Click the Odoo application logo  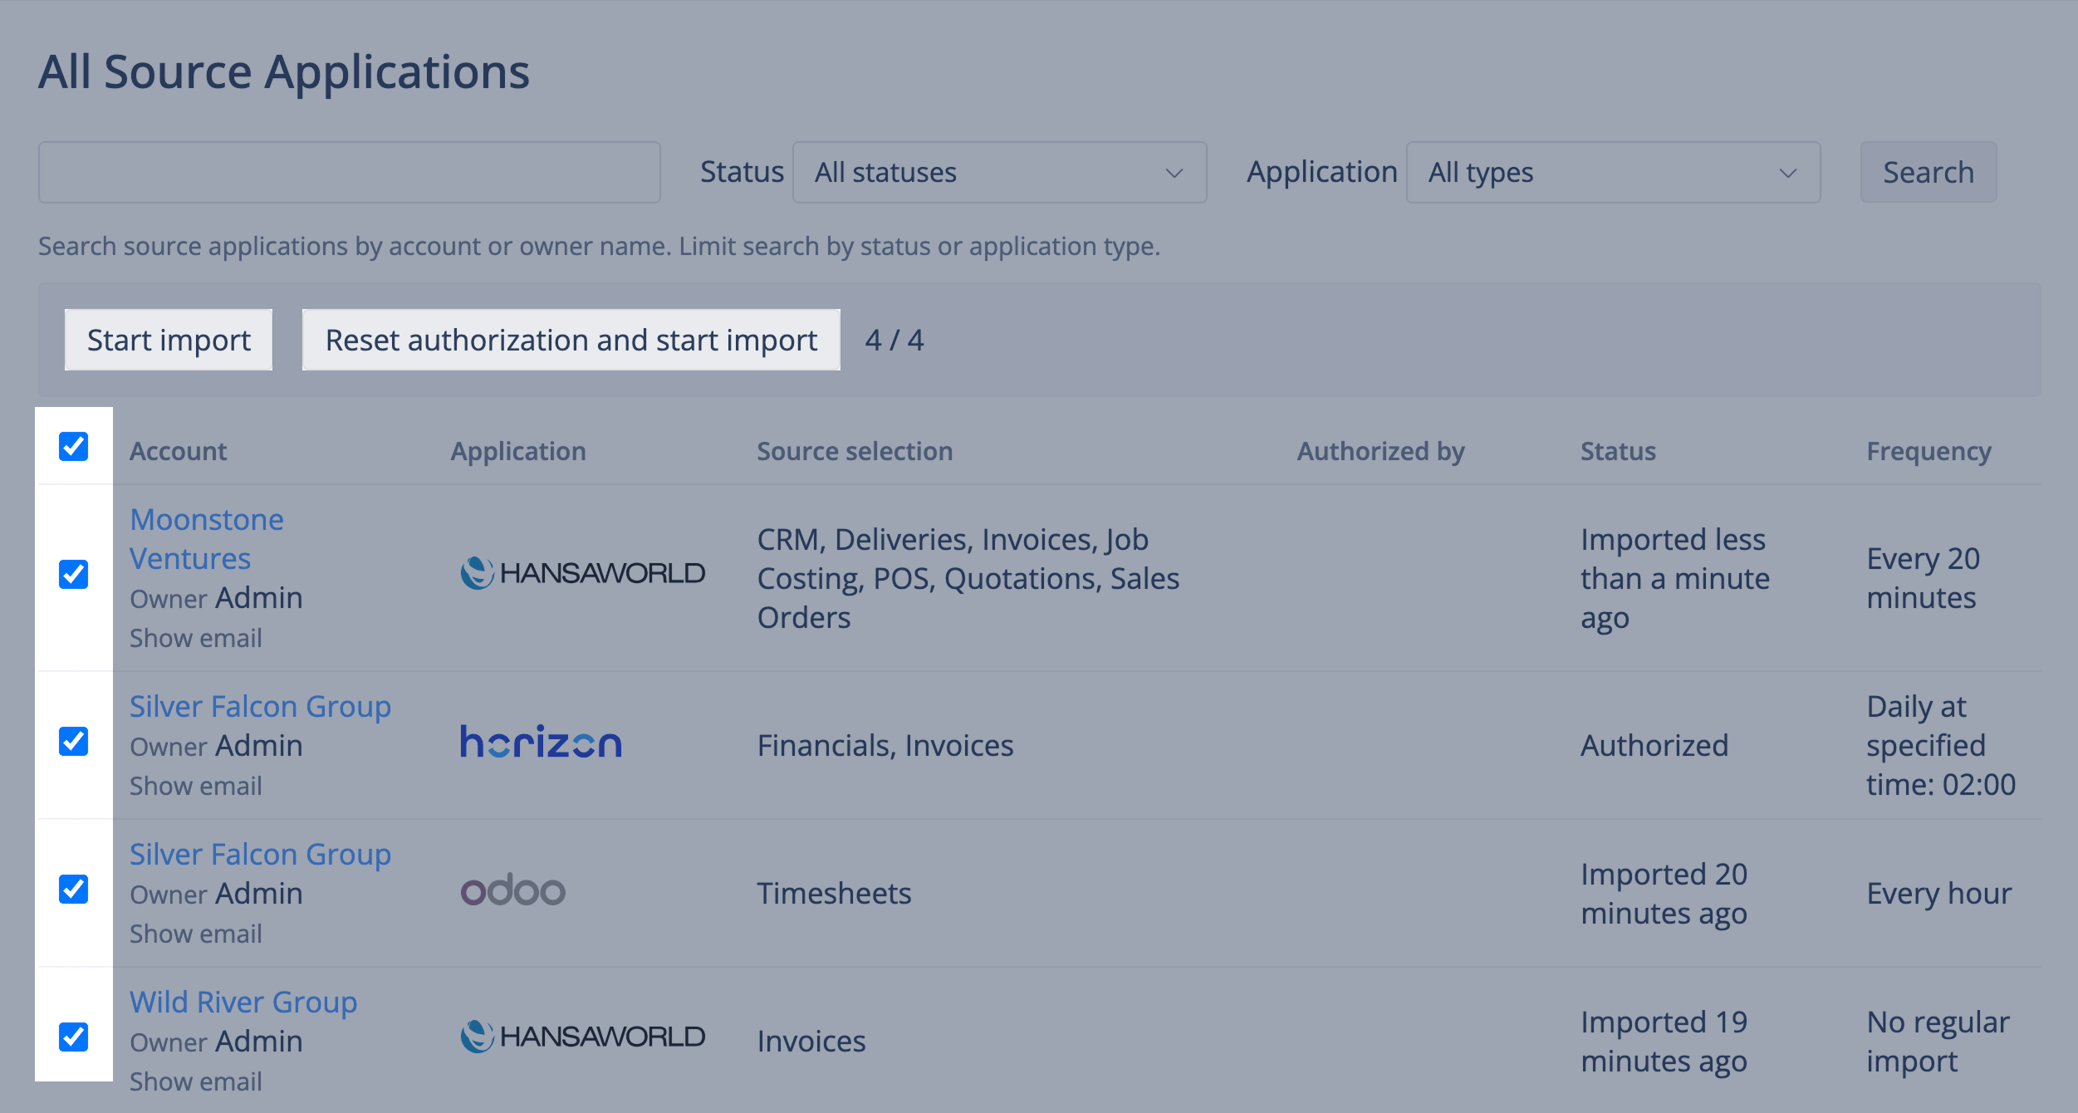coord(513,890)
